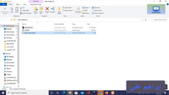Open the Cortana circle icon

pos(52,93)
